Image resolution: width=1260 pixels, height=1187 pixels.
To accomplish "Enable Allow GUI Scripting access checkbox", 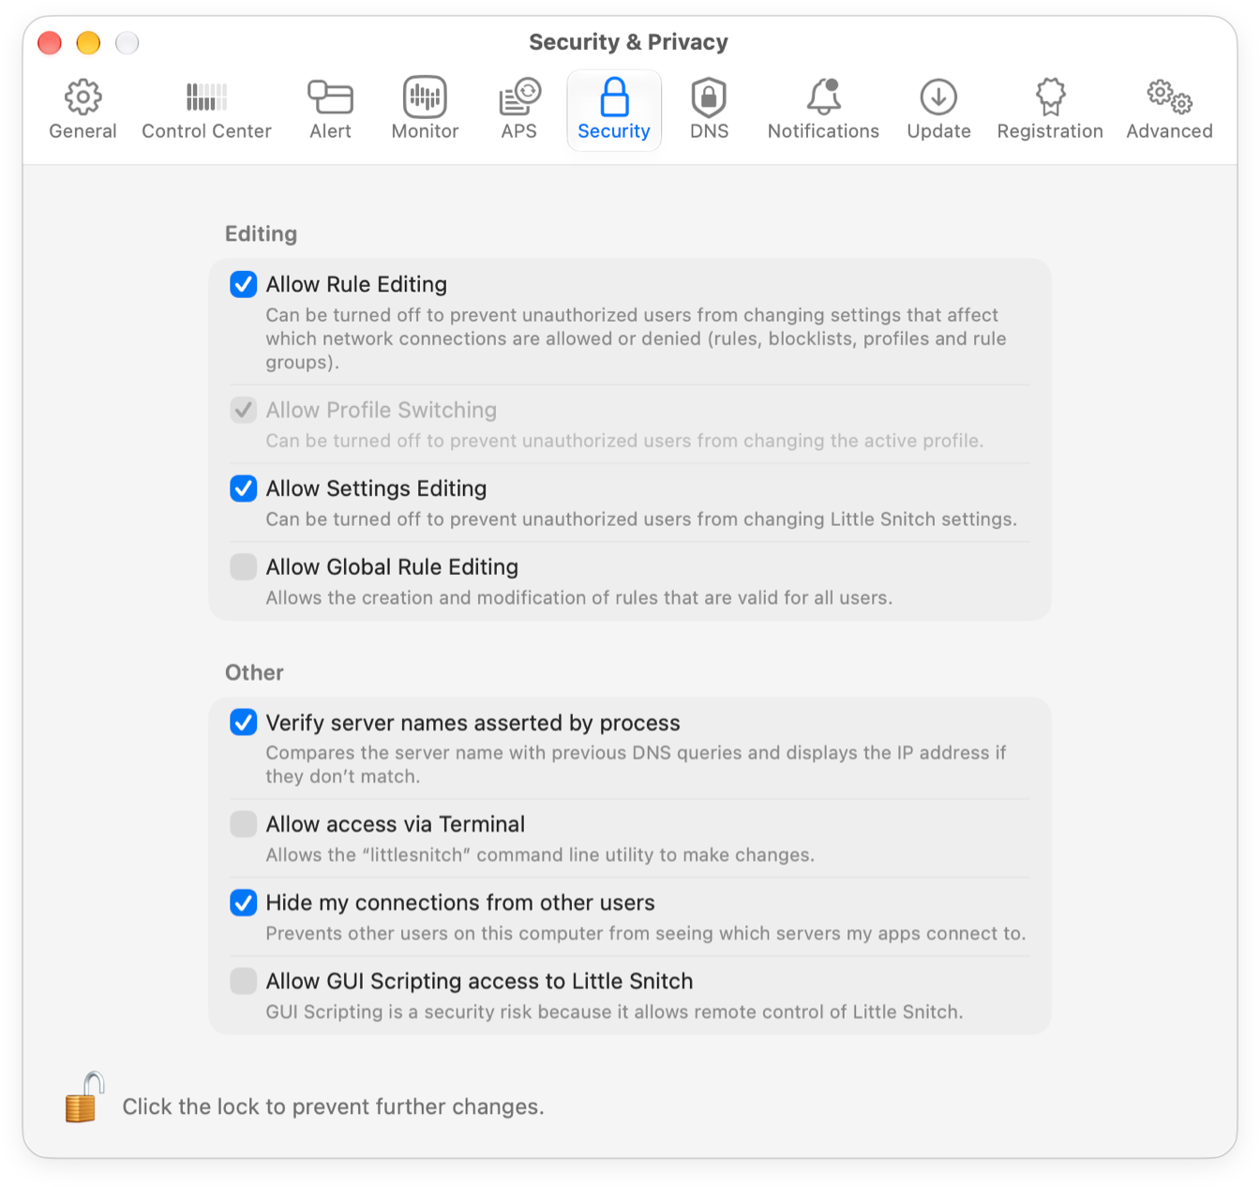I will click(x=244, y=982).
